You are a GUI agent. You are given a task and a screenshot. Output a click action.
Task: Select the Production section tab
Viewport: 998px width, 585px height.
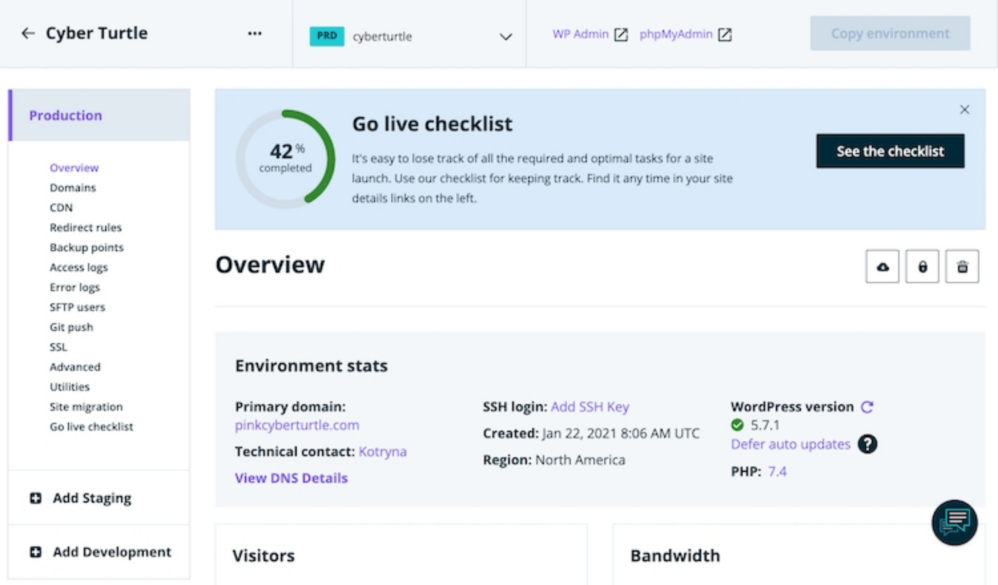(99, 115)
